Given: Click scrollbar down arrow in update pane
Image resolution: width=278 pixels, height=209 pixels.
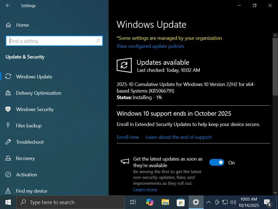Looking at the screenshot, I should (275, 192).
